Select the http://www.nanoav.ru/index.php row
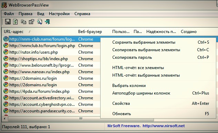The height and width of the screenshot is (133, 218). coord(39,72)
